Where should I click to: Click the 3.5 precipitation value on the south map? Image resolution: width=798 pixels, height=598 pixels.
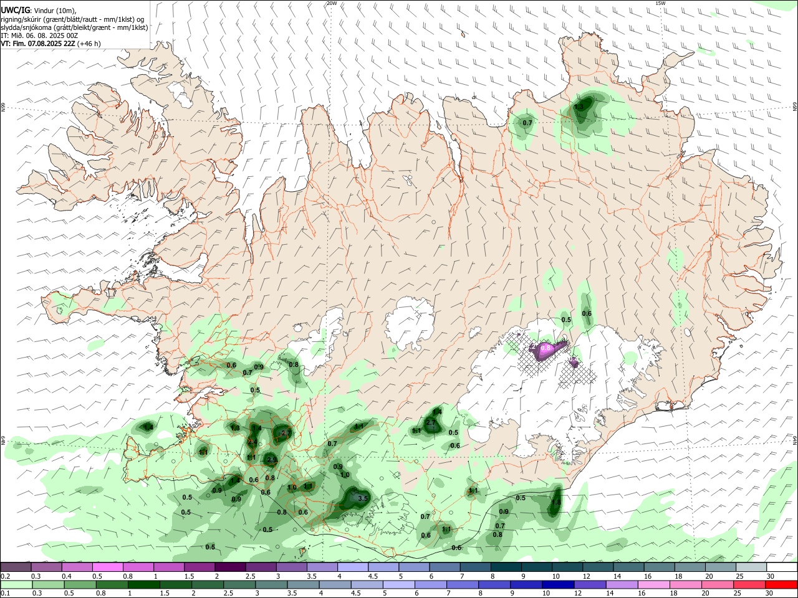pos(363,498)
